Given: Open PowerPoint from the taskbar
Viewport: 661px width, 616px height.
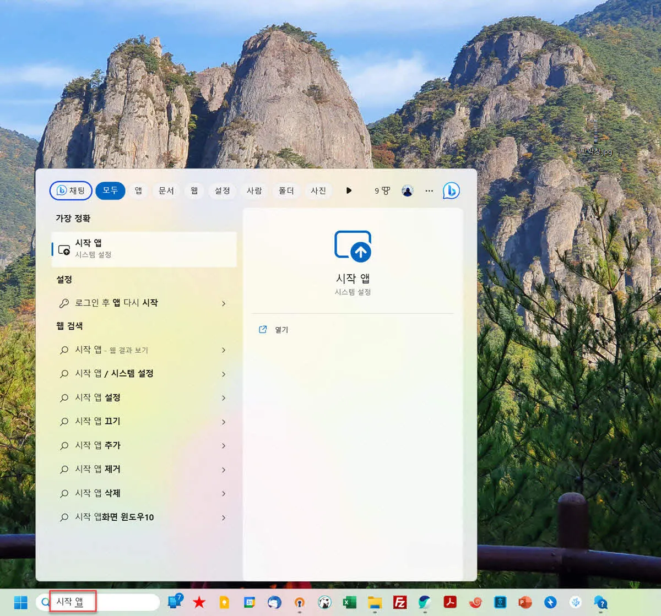Looking at the screenshot, I should tap(525, 602).
